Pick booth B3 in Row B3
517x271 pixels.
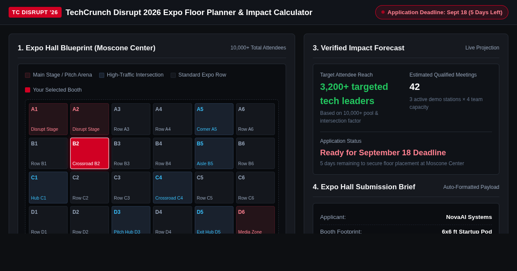131,154
